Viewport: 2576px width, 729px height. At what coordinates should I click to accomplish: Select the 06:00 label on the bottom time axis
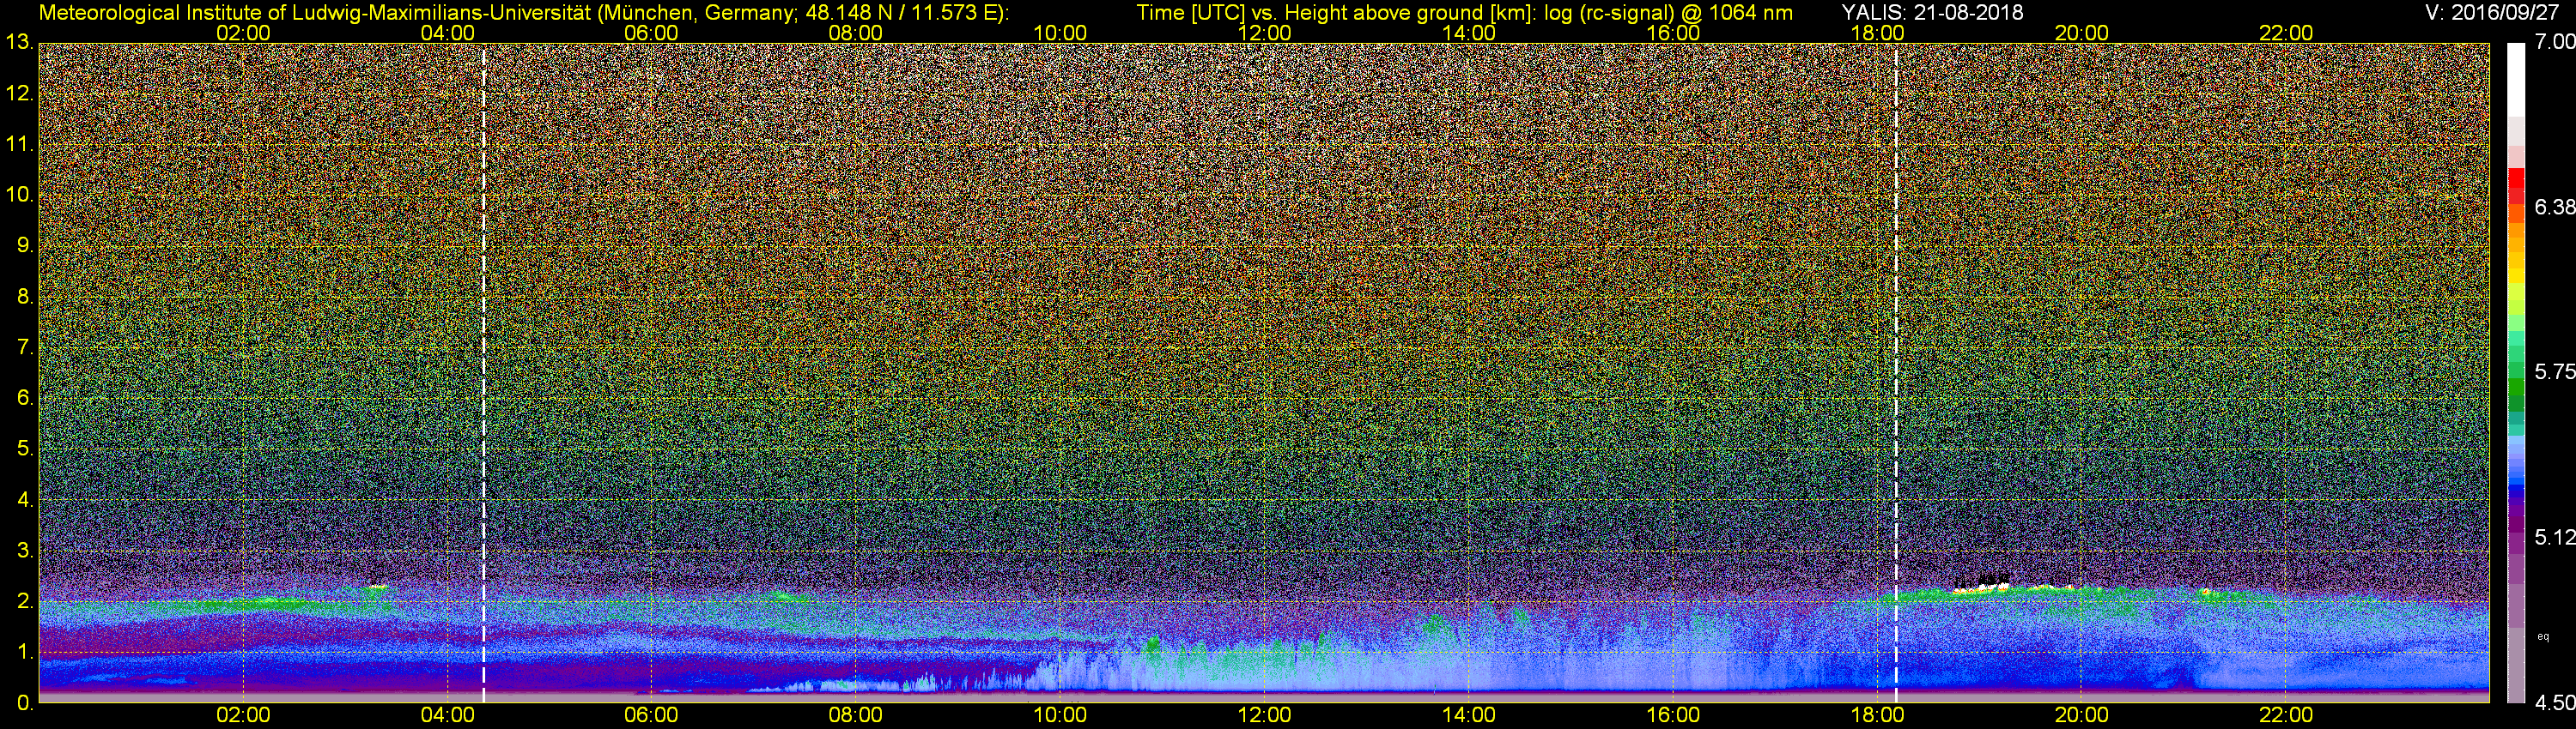(x=651, y=715)
